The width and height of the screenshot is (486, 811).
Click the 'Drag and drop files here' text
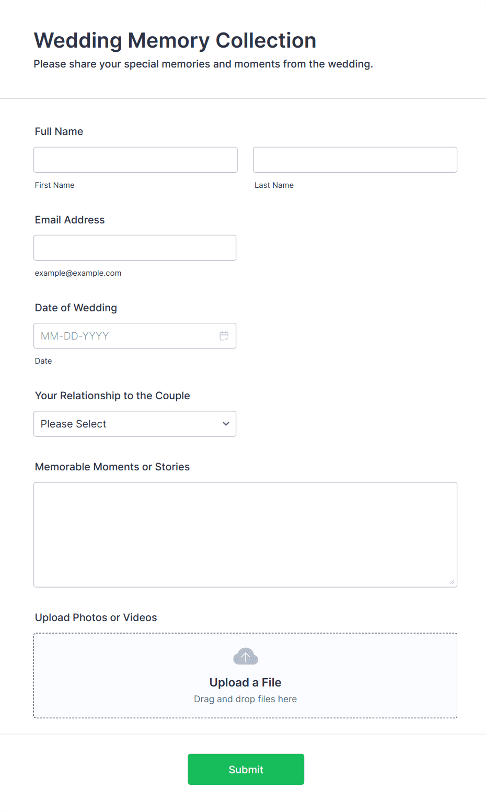[245, 699]
